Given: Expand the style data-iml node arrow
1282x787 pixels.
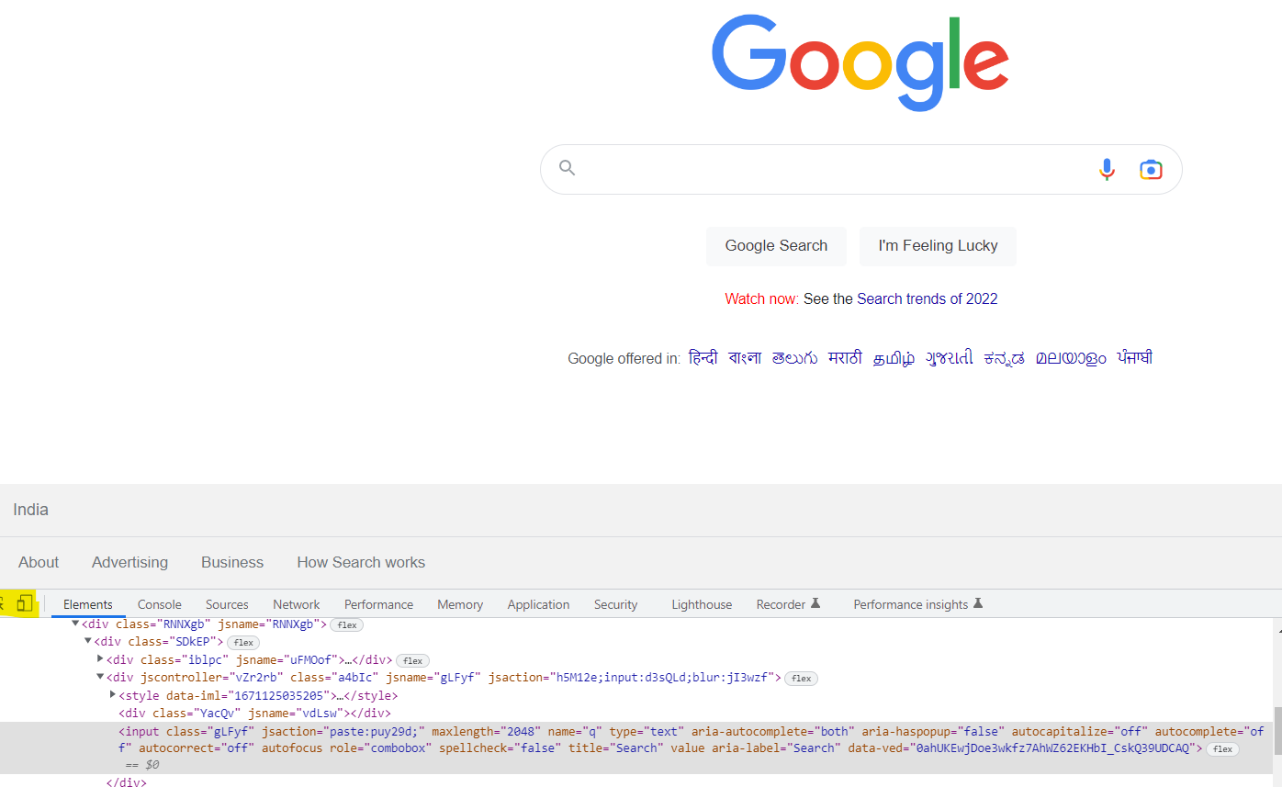Looking at the screenshot, I should tap(113, 694).
